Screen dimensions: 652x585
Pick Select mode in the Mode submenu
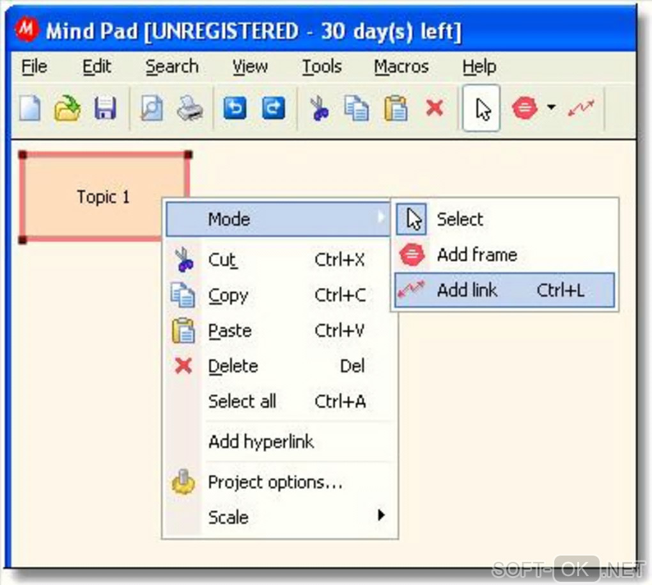[504, 219]
